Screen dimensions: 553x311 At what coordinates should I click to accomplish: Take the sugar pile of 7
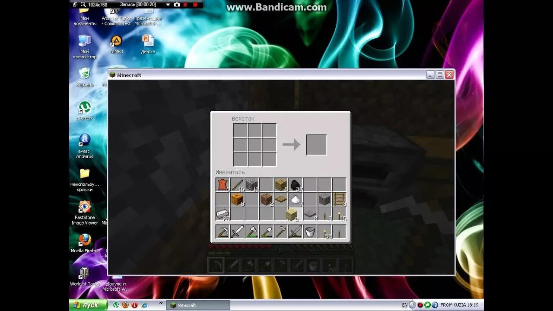coord(296,200)
